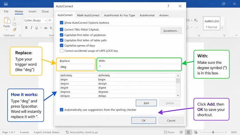Select the Format Painter brush icon
240x135 pixels.
15,30
